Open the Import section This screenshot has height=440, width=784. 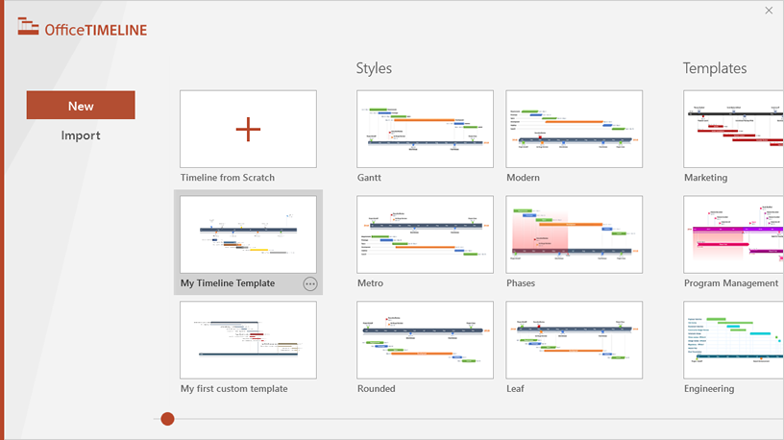[81, 135]
